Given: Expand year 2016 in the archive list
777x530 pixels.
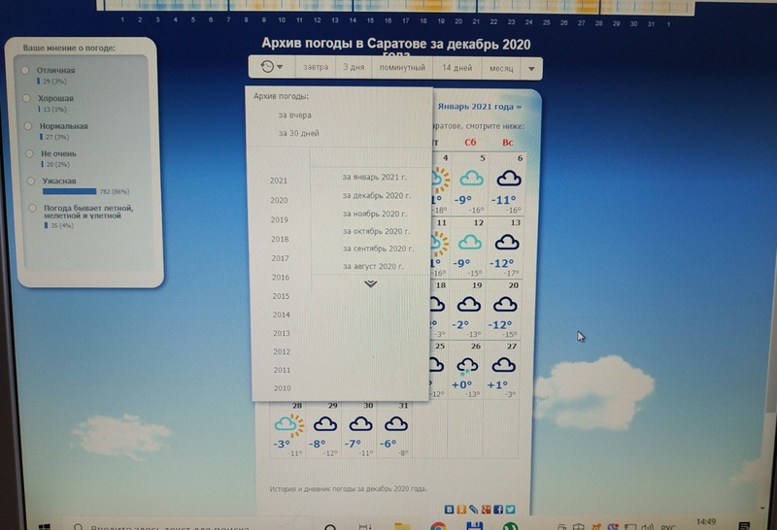Looking at the screenshot, I should click(x=281, y=278).
